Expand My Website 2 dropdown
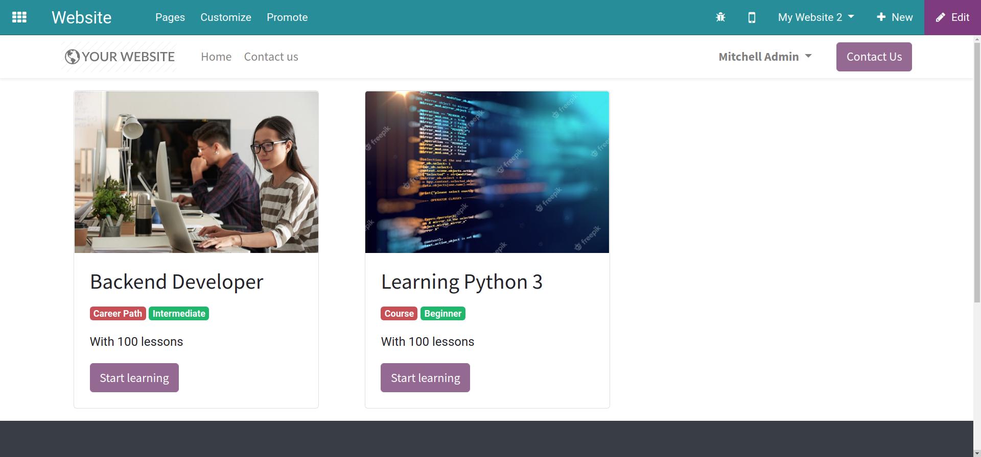Screen dimensions: 981x457 (816, 17)
